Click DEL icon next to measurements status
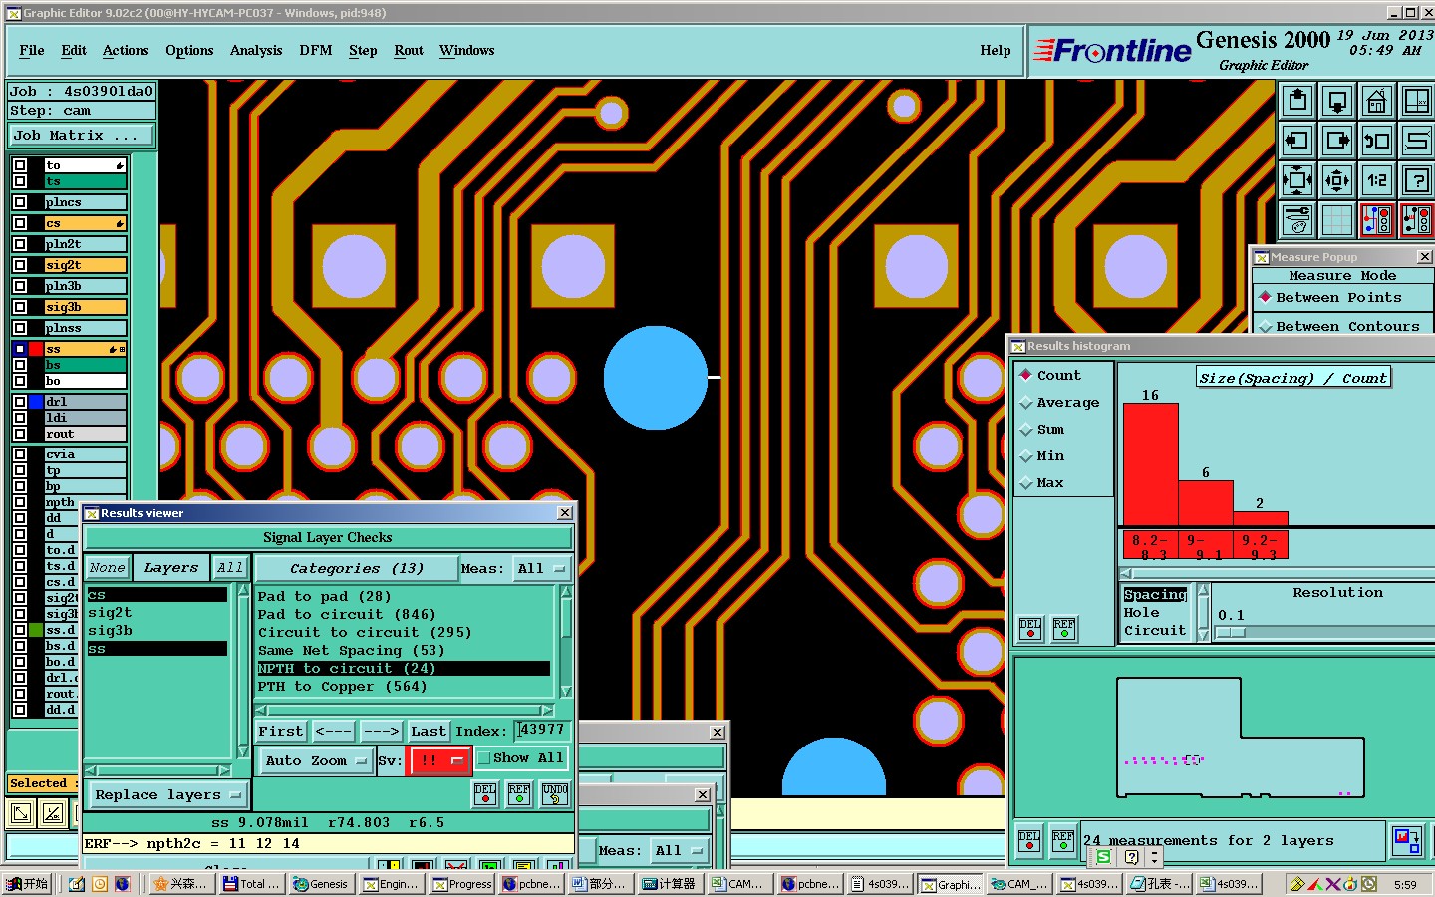 [x=1029, y=840]
